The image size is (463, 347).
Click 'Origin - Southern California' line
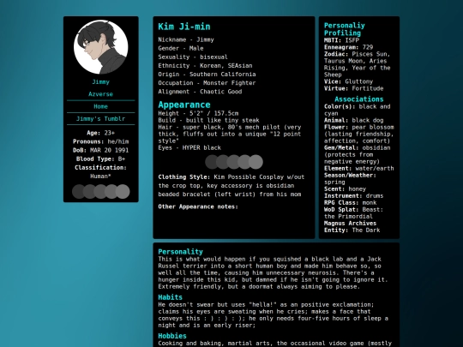point(207,75)
